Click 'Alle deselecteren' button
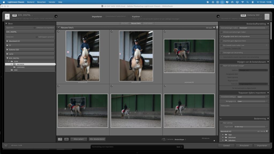274x154 pixels. 97,139
